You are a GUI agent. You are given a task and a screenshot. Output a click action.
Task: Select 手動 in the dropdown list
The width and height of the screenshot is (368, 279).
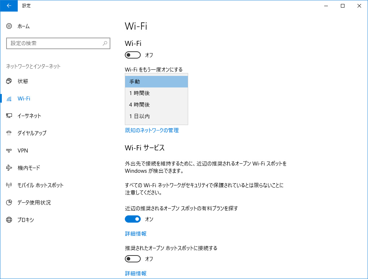[x=156, y=82]
